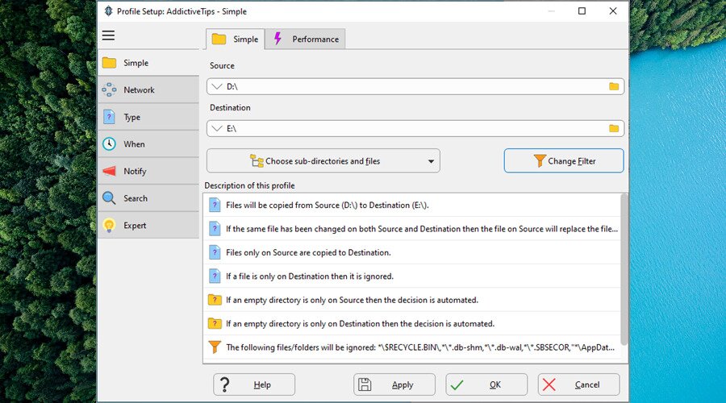Click the Change Filter button
This screenshot has width=726, height=403.
point(564,160)
